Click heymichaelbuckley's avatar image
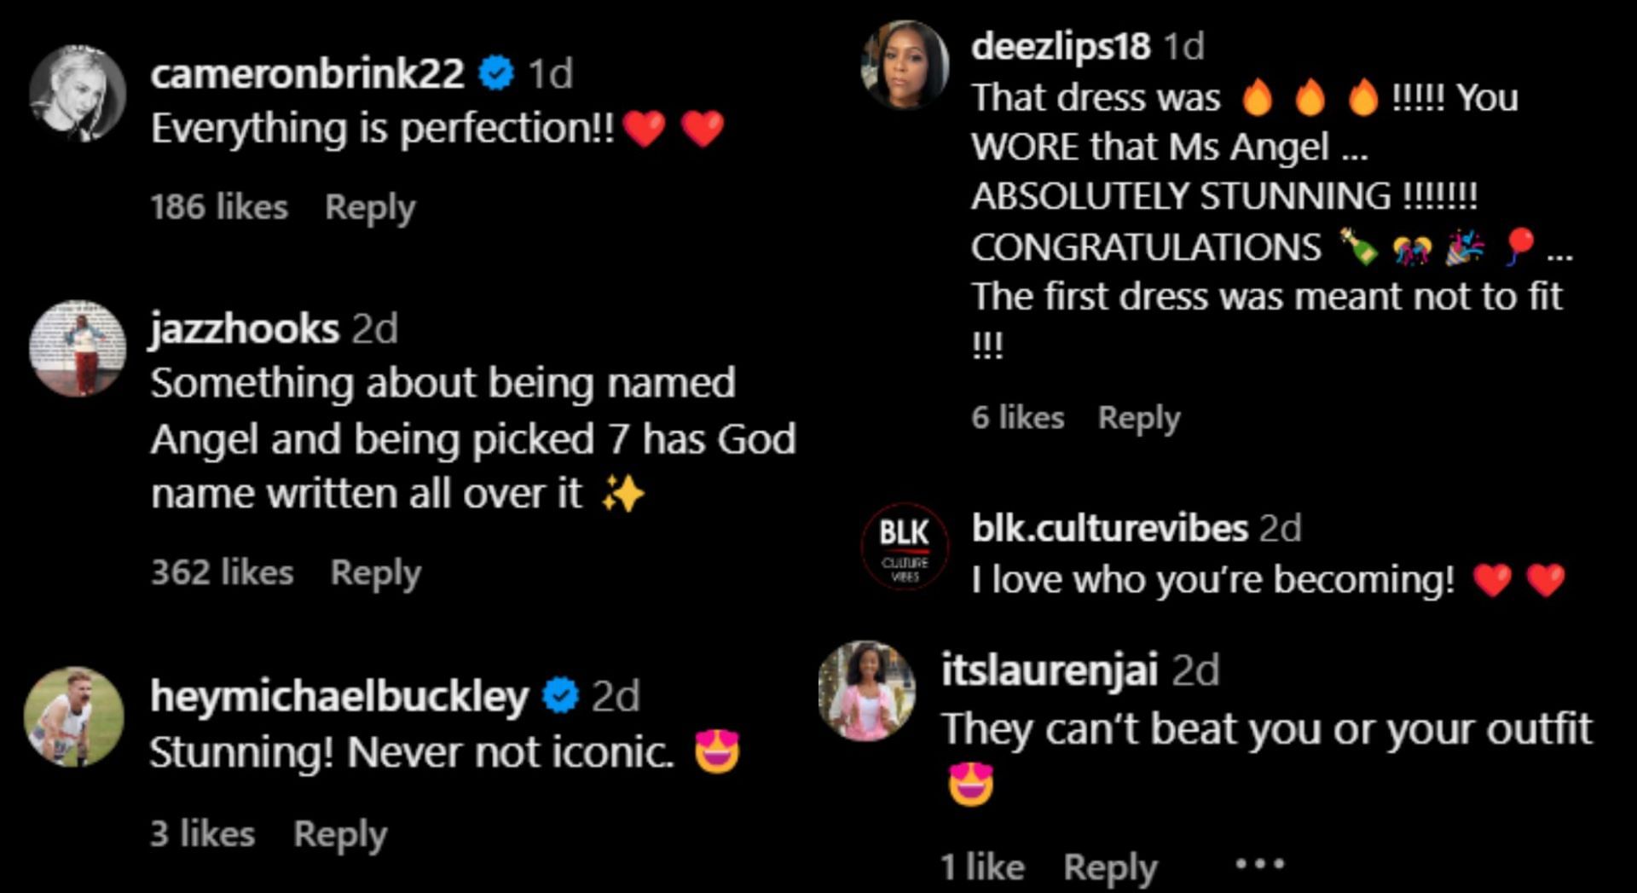1637x893 pixels. click(74, 716)
